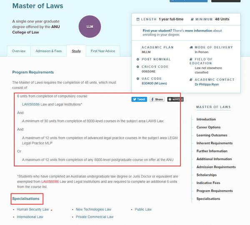The width and height of the screenshot is (250, 225).
Task: Click the 'In Person' delivery mode text
Action: tap(201, 52)
